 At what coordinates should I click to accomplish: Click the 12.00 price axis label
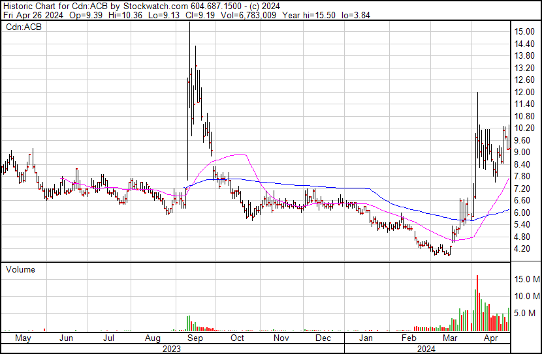pyautogui.click(x=524, y=92)
